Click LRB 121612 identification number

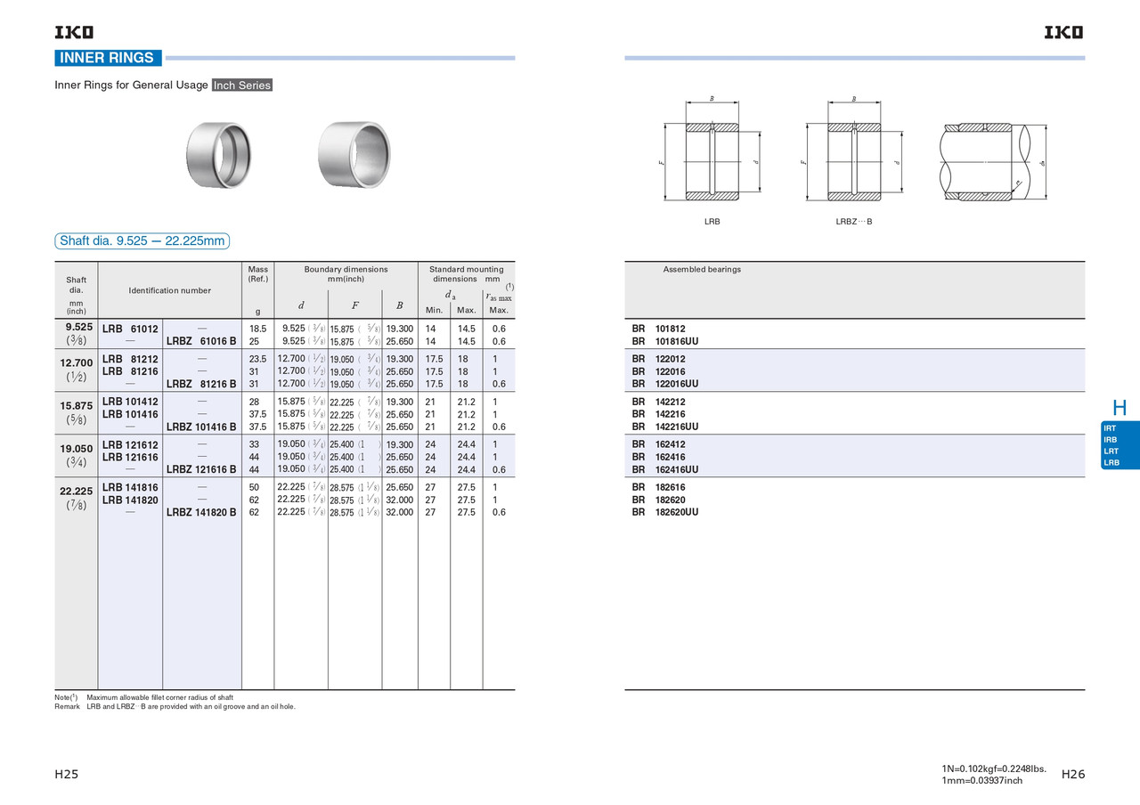[x=130, y=444]
